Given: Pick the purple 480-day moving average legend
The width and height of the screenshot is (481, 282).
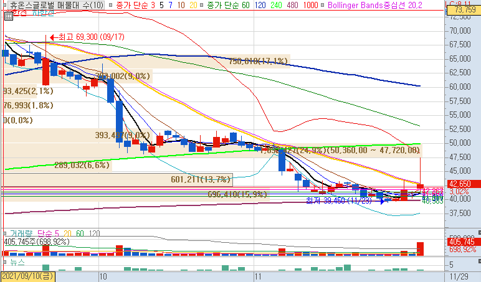Looking at the screenshot, I should pos(292,5).
